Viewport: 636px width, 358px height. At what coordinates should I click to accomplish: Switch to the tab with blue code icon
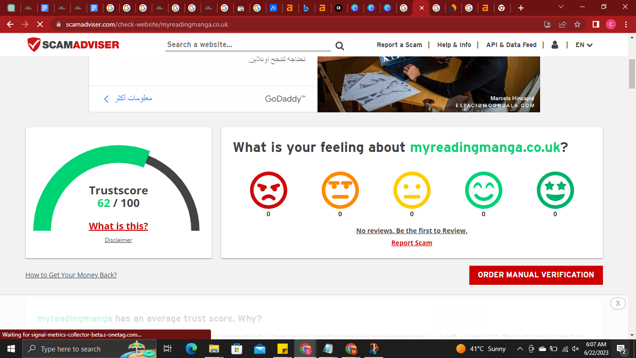pos(273,8)
